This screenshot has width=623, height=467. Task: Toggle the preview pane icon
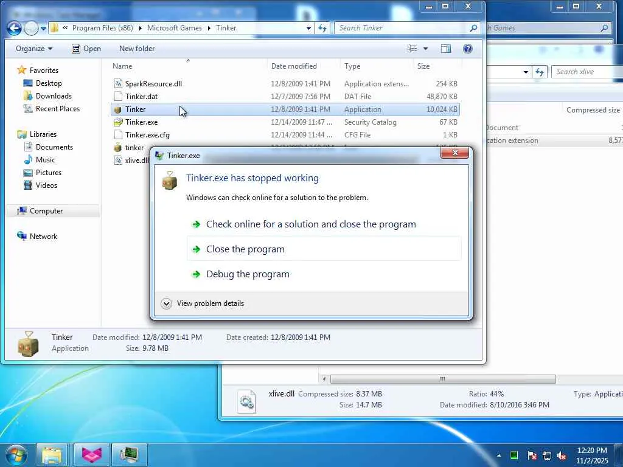pos(446,49)
